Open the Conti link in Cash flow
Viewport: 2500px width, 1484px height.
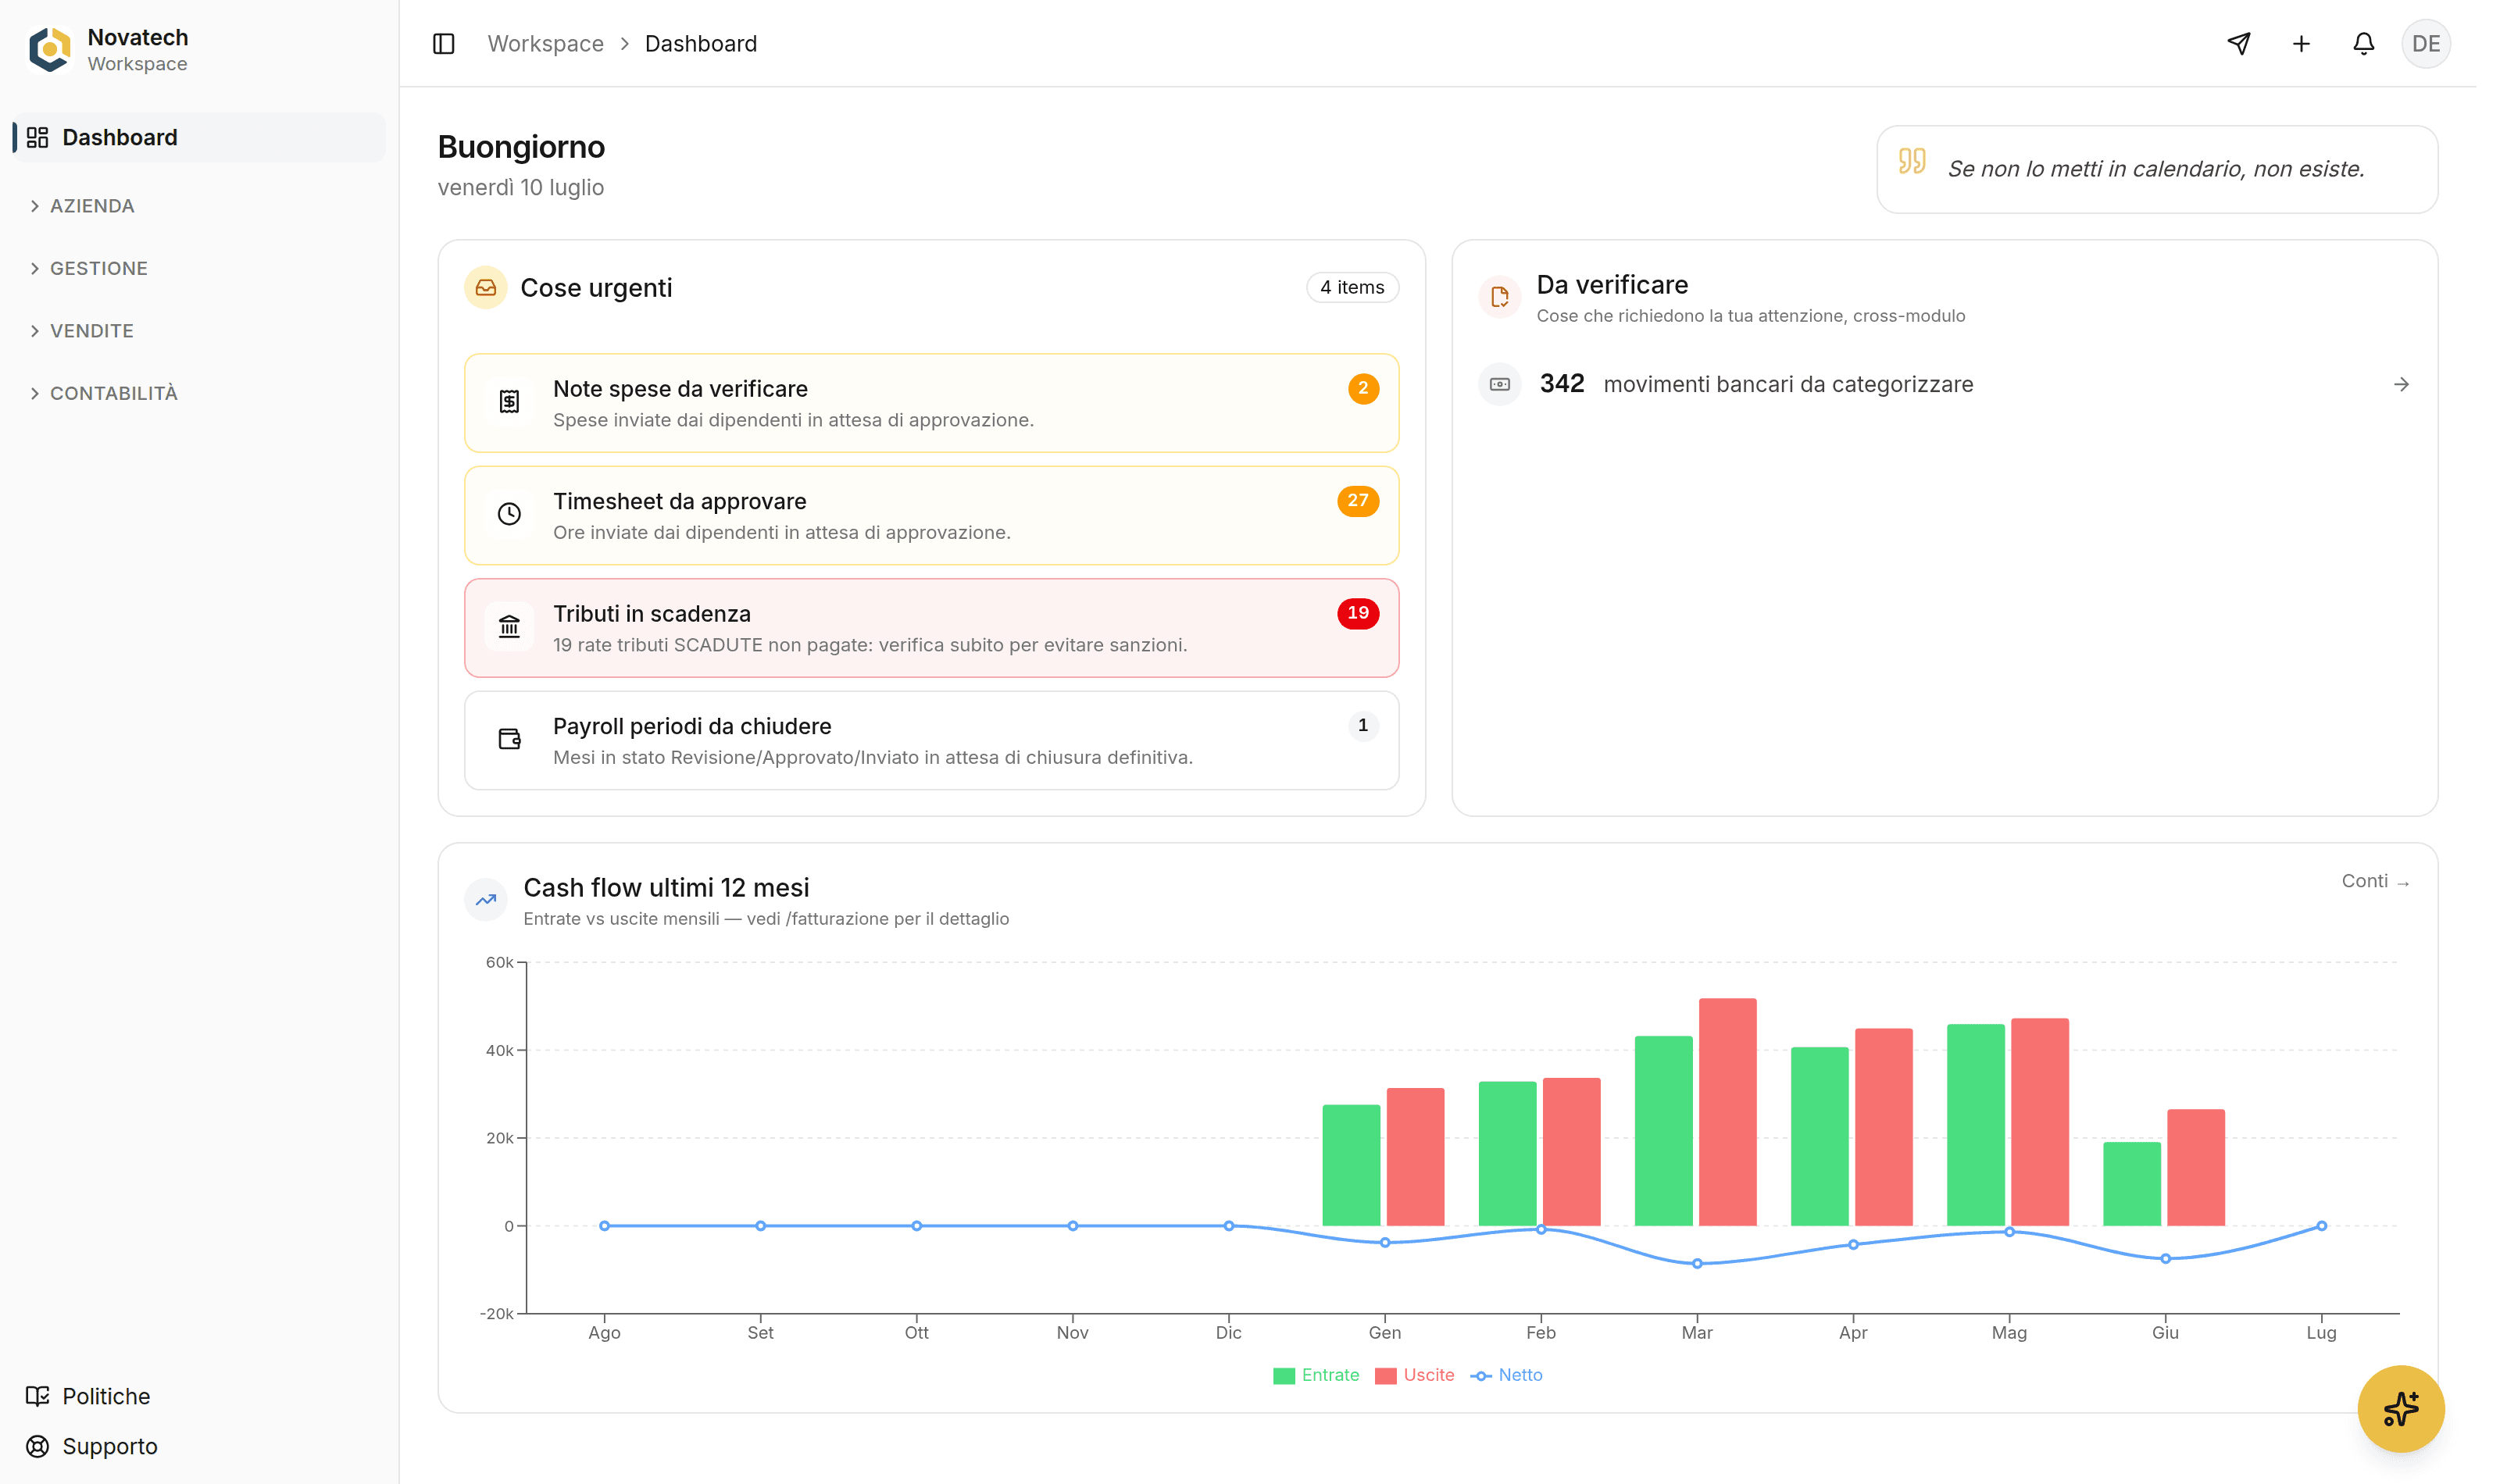[x=2376, y=881]
